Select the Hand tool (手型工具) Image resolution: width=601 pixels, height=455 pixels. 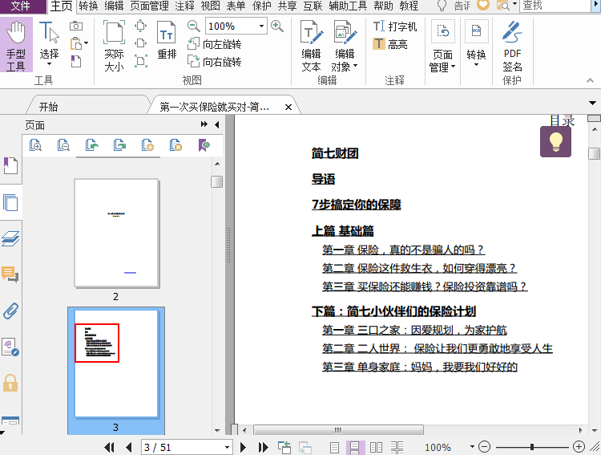coord(16,45)
